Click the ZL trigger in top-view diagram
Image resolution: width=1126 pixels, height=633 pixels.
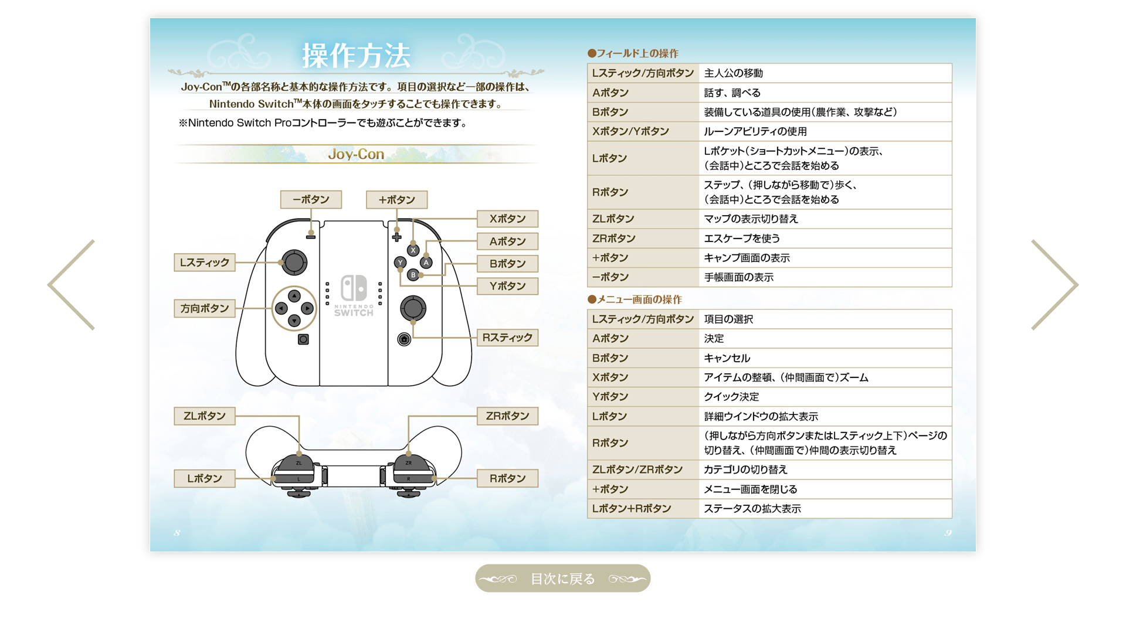298,462
